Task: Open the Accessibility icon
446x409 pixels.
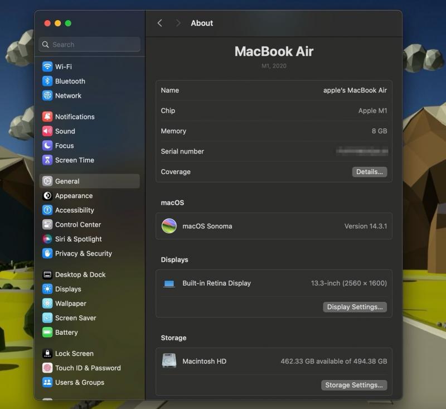Action: (x=47, y=210)
